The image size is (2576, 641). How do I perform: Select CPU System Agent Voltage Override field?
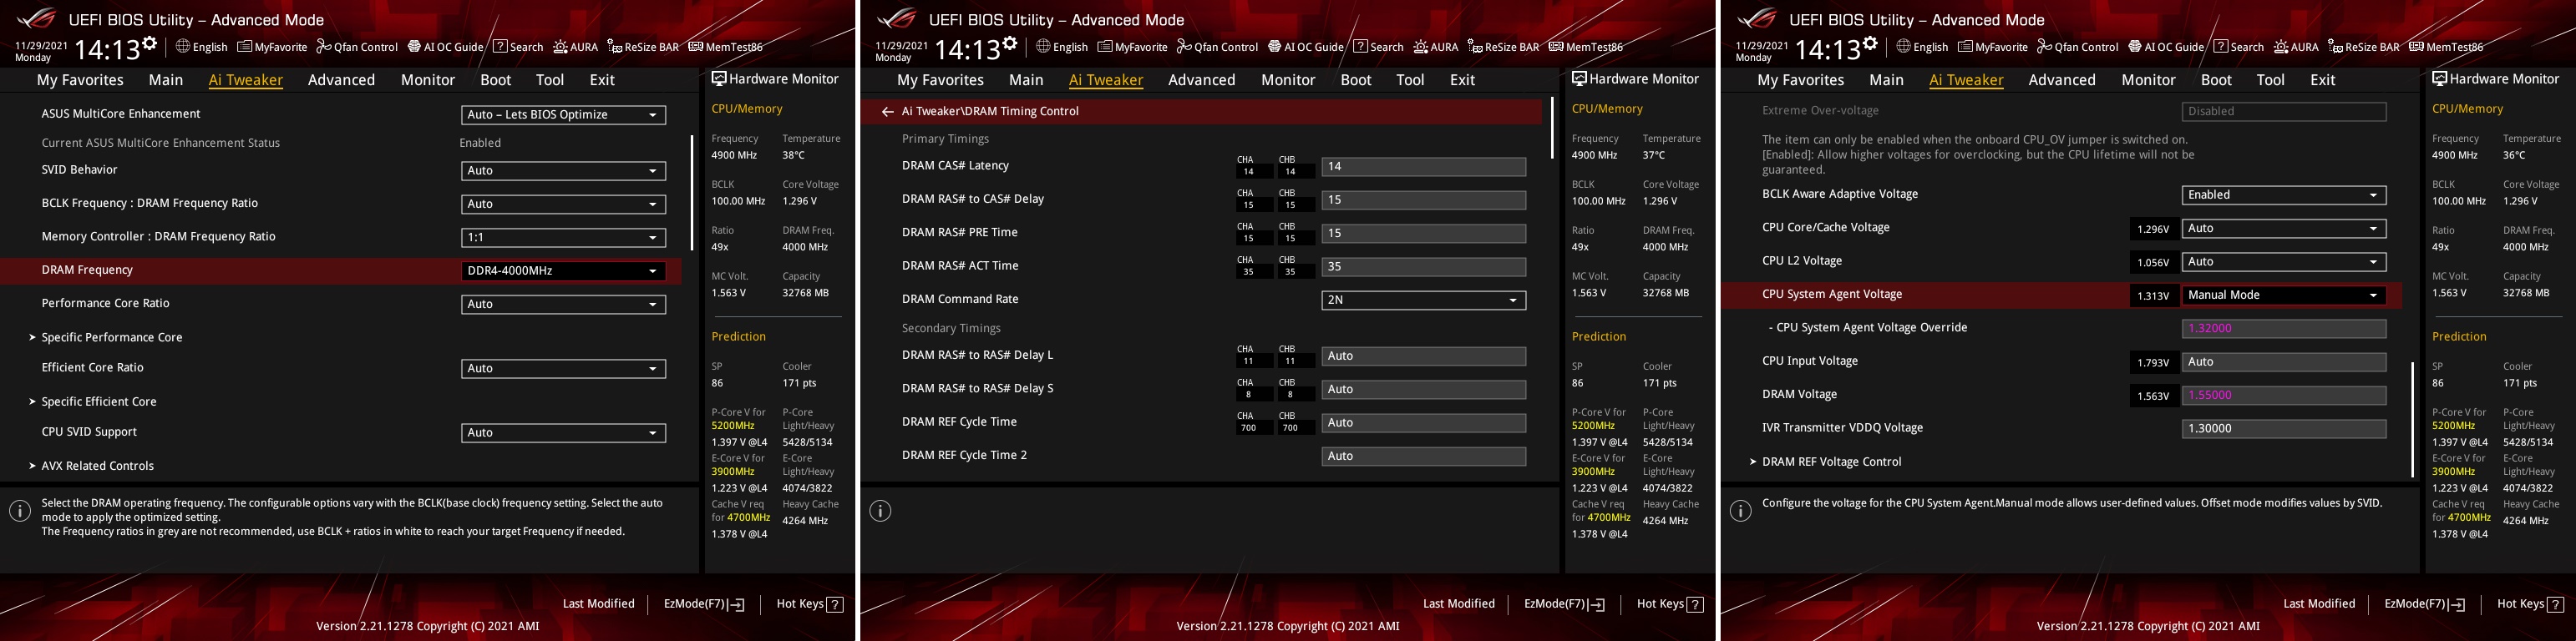(2283, 328)
